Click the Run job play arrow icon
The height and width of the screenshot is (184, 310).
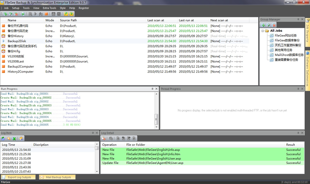coord(35,14)
